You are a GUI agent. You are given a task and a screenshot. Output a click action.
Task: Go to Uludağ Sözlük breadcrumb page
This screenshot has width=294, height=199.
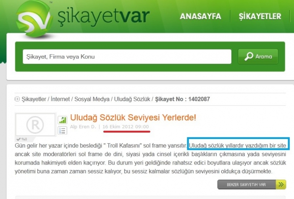coord(132,99)
